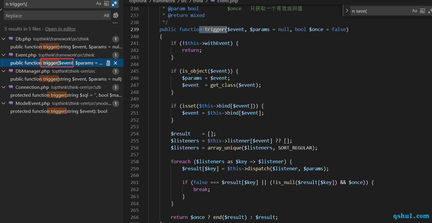Click the "$once = false" parameter on line 239
Screen dimensions: 432x223
pos(327,29)
